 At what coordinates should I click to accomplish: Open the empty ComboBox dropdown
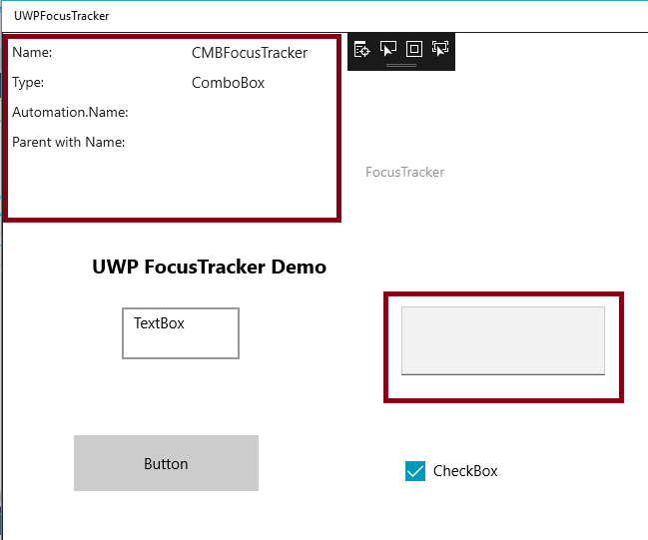(x=503, y=340)
